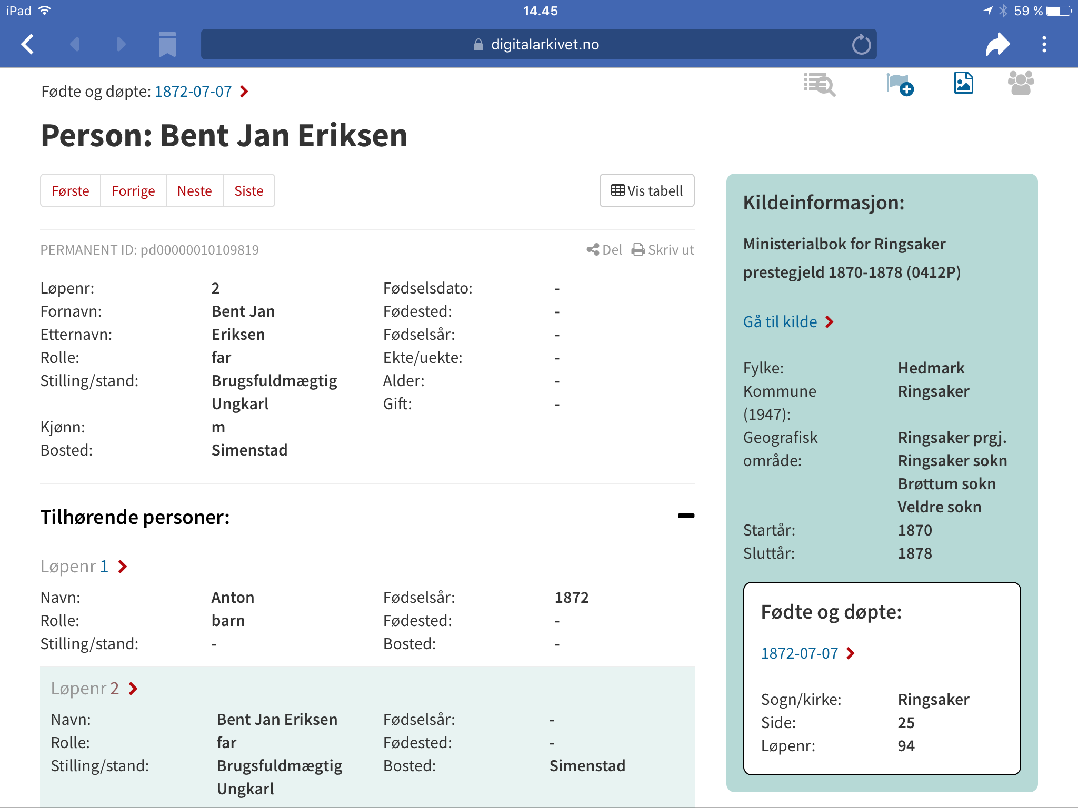Go to Neste record
Screen dimensions: 1078x808
(x=194, y=191)
